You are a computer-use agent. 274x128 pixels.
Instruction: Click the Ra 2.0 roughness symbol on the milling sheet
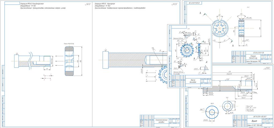174,4
